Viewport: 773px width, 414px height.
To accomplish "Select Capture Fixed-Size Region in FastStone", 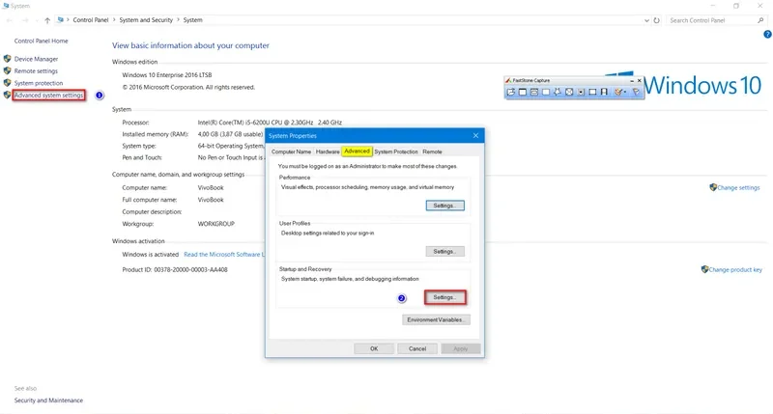I will point(592,92).
